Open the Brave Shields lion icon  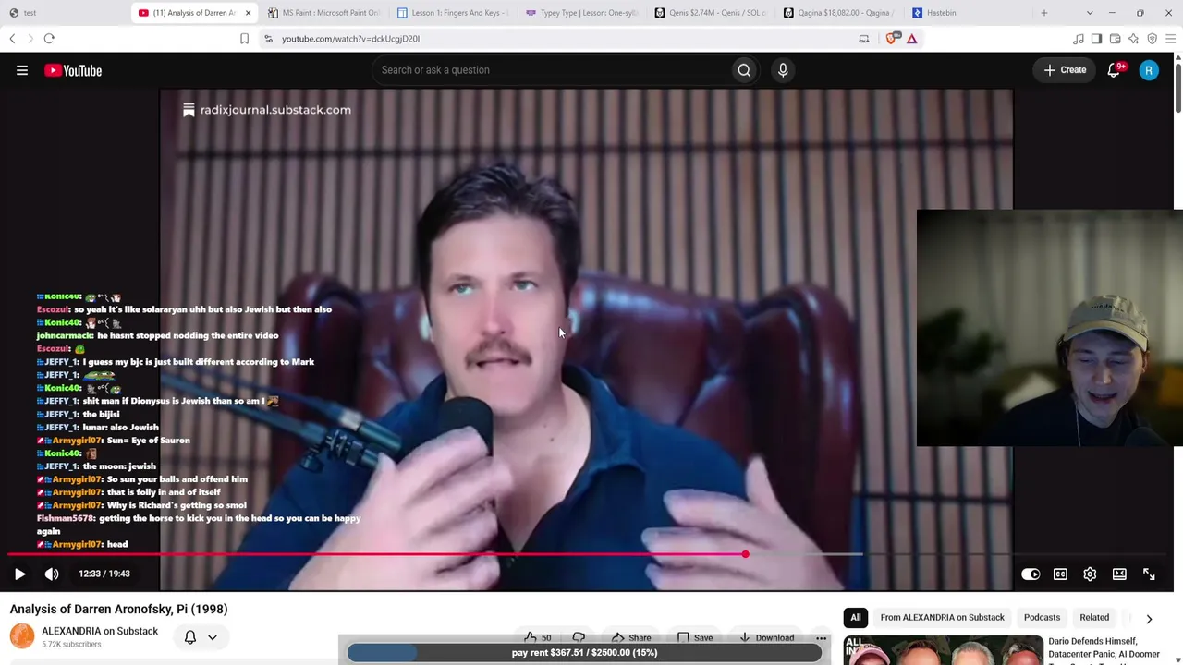click(x=892, y=39)
